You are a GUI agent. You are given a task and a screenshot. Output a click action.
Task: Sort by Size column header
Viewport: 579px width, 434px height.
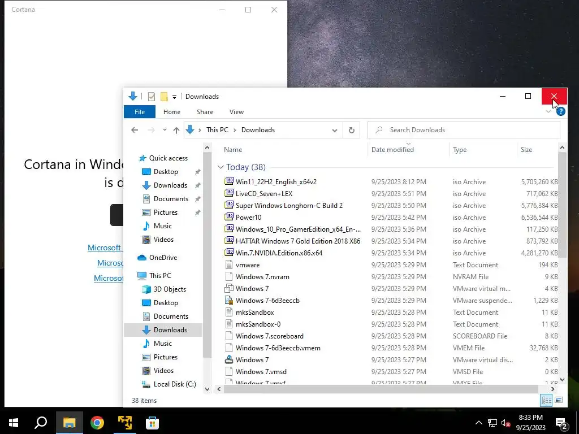coord(526,149)
